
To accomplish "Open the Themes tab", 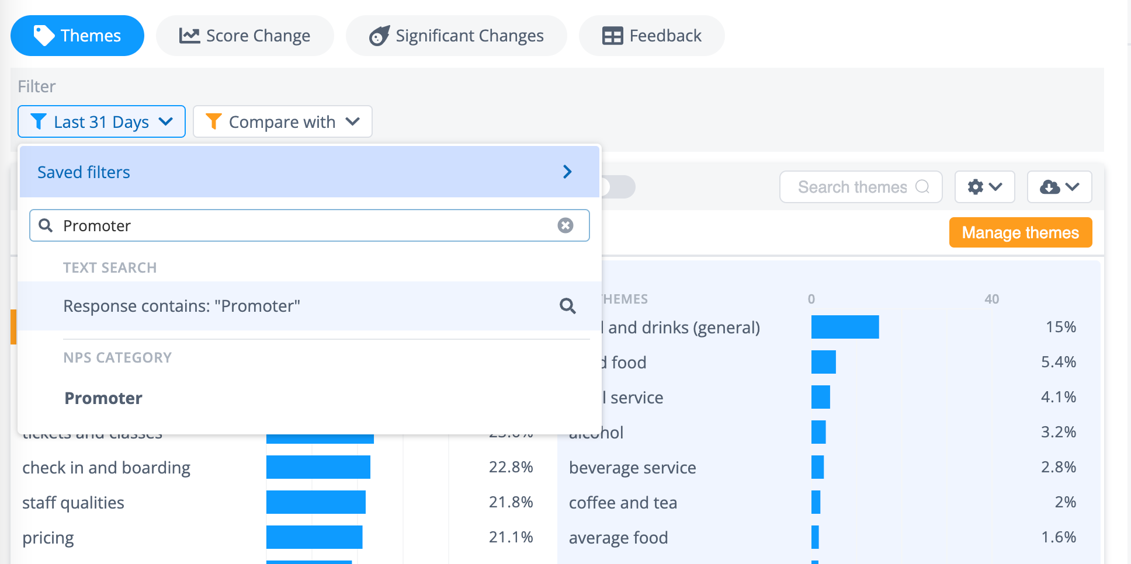I will point(77,36).
